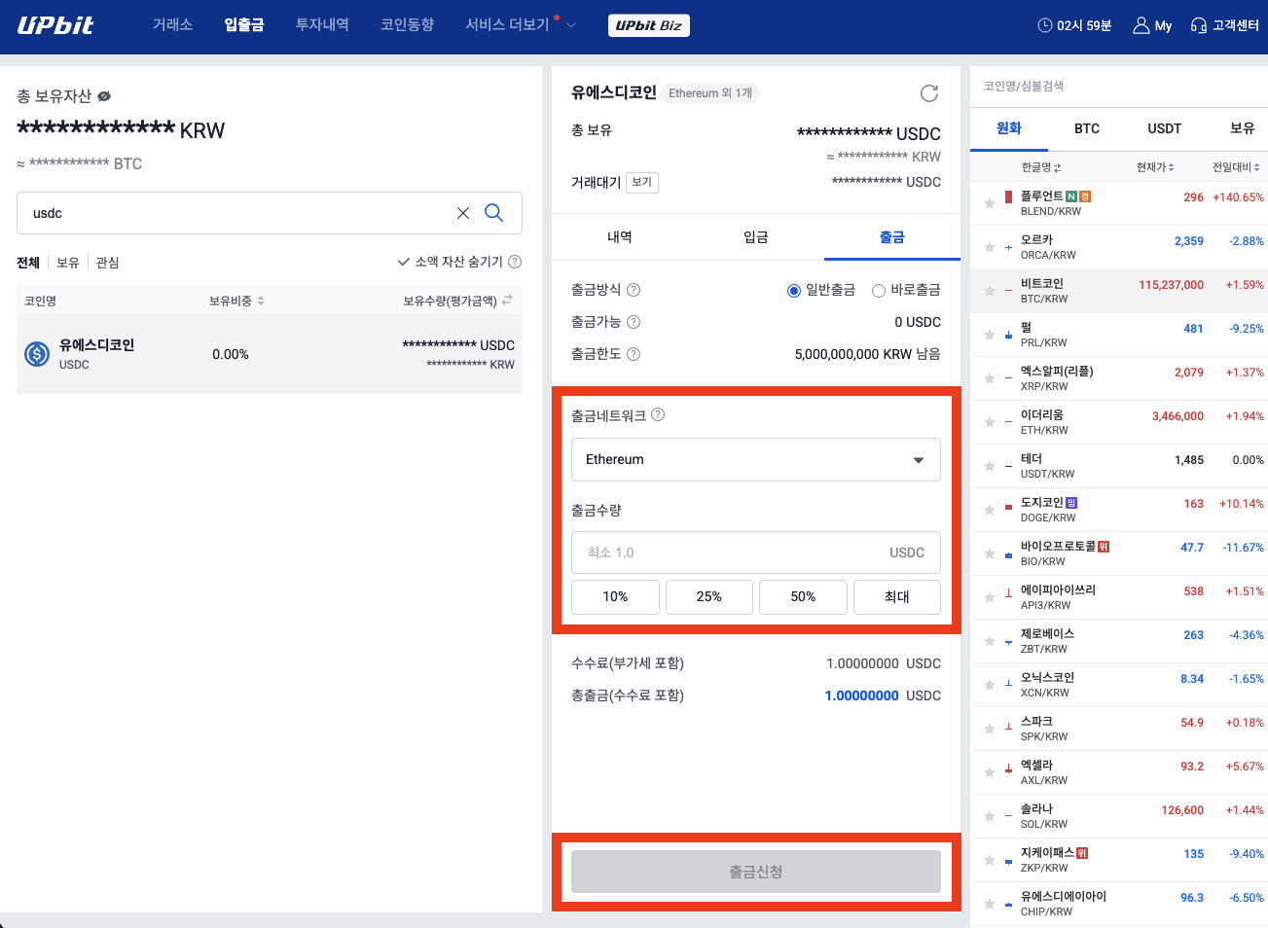Swap 보유수량 display mode icon
This screenshot has width=1268, height=928.
pyautogui.click(x=507, y=301)
